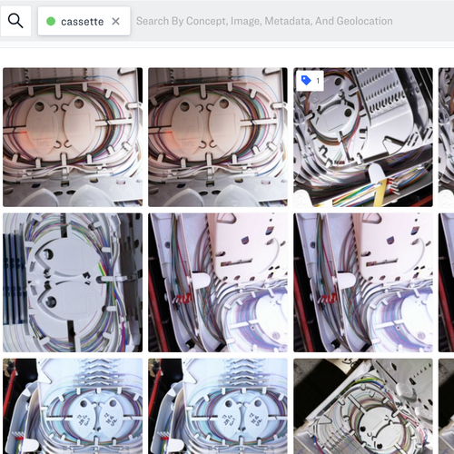454x454 pixels.
Task: Click the blue tag badge showing 1
Action: tap(310, 81)
